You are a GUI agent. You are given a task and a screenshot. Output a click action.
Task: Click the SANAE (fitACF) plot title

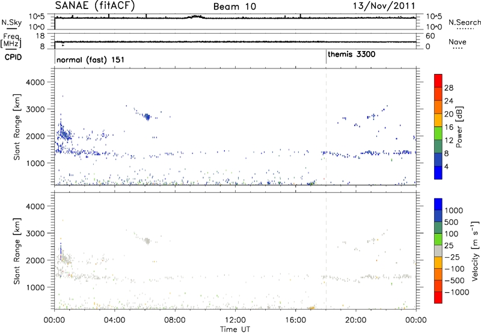click(x=95, y=5)
